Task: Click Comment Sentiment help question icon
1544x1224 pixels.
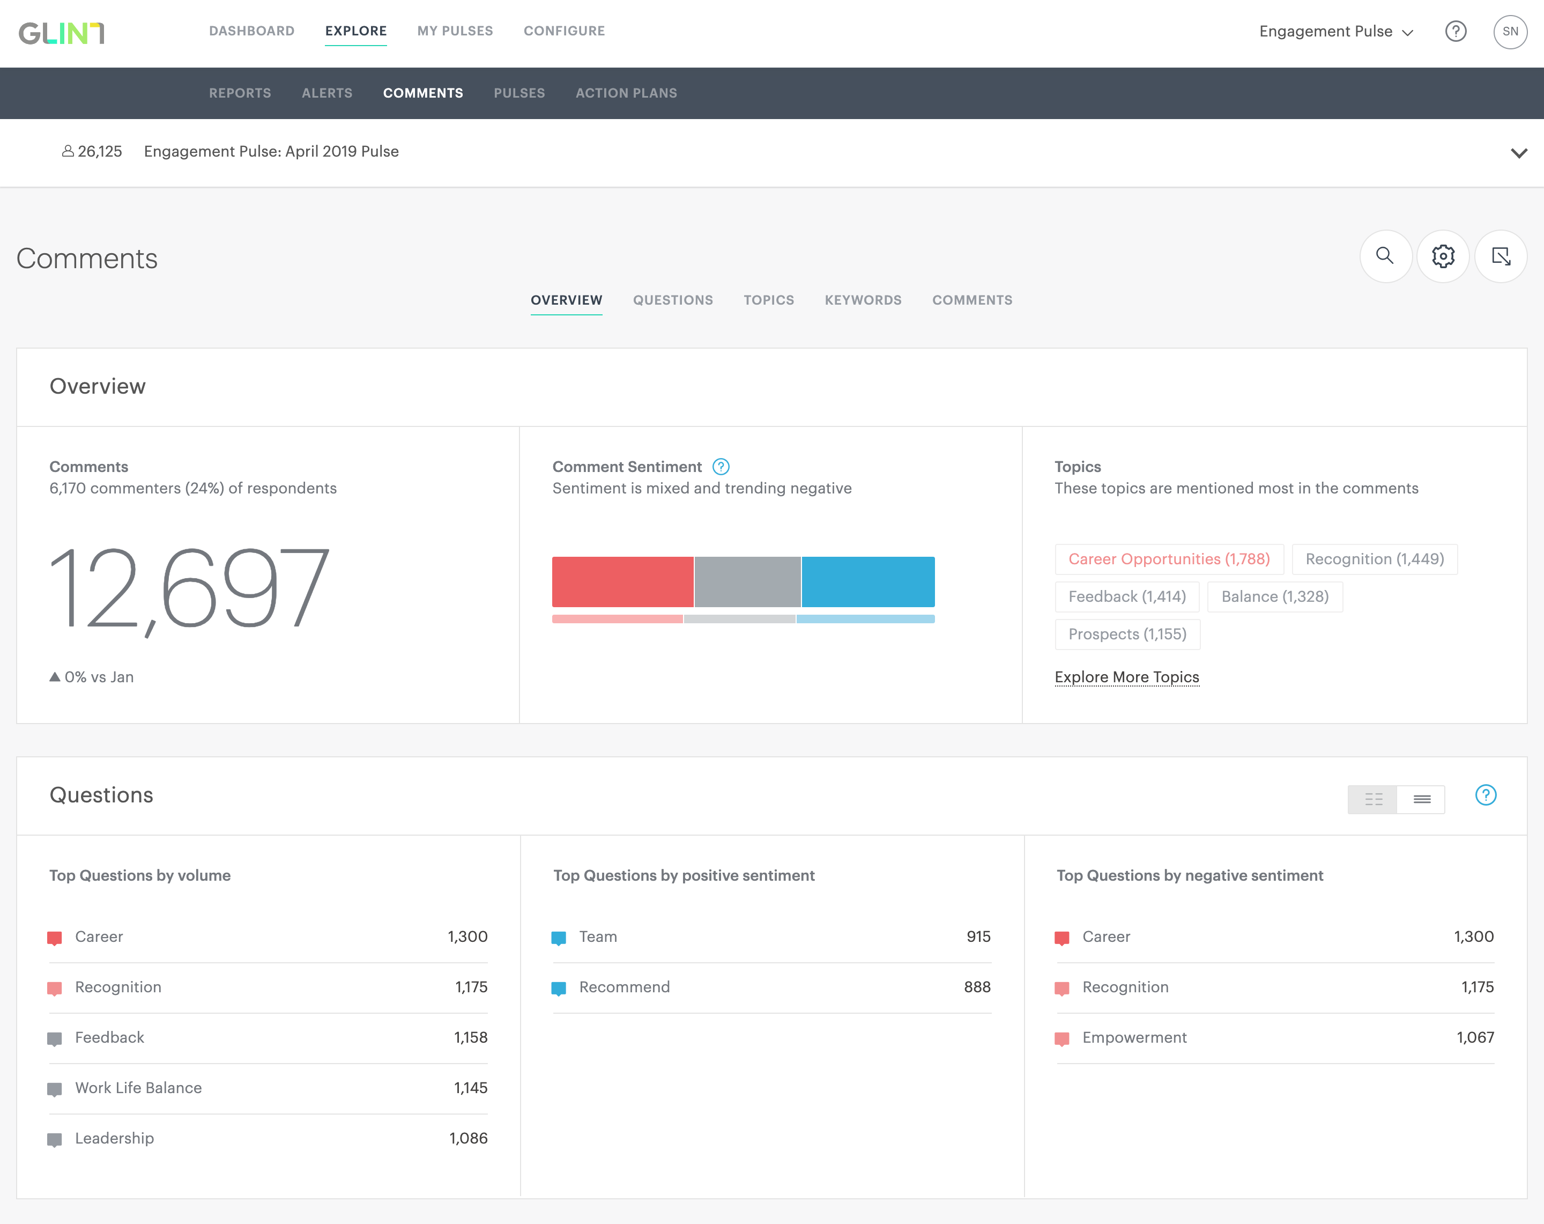Action: click(721, 467)
